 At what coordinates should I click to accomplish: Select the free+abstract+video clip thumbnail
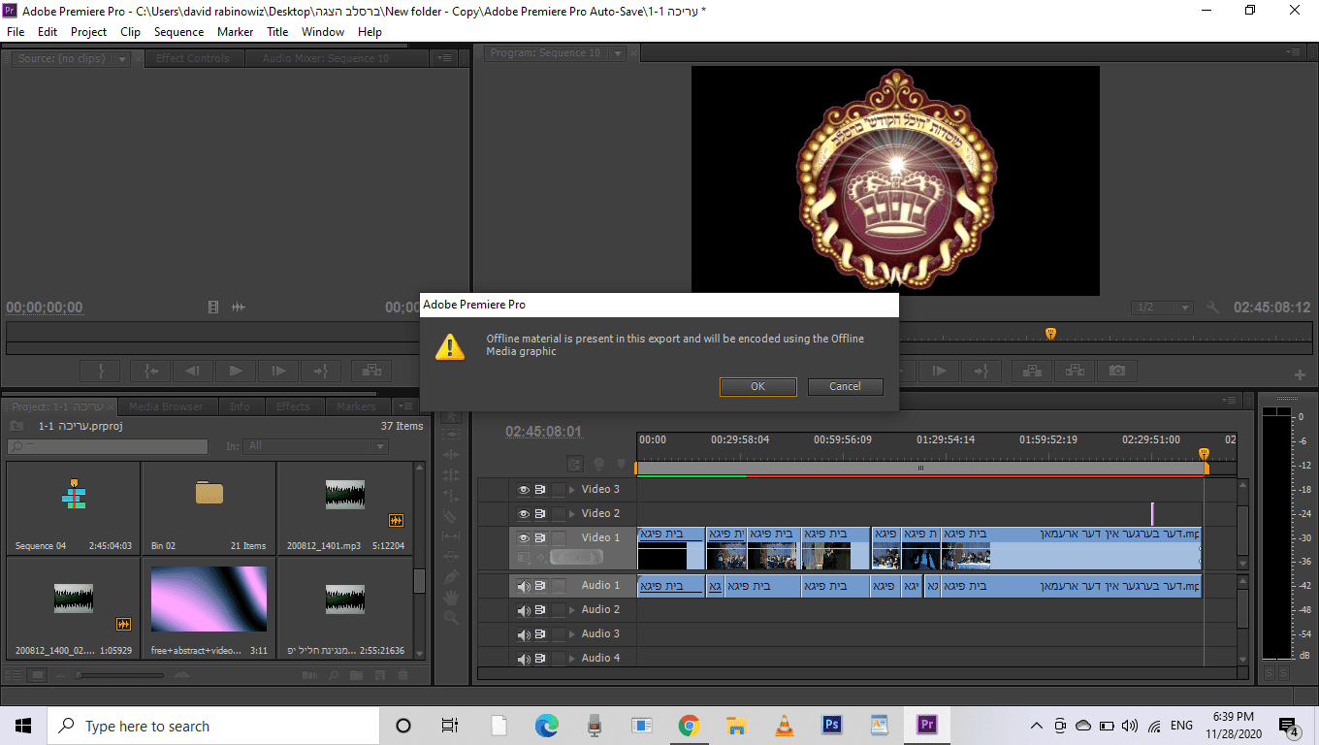(x=209, y=599)
